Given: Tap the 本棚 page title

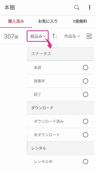Looking at the screenshot, I should (10, 8).
